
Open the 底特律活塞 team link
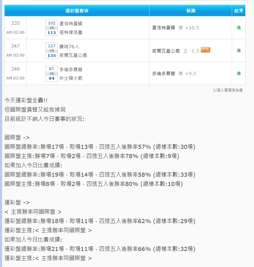pyautogui.click(x=71, y=32)
